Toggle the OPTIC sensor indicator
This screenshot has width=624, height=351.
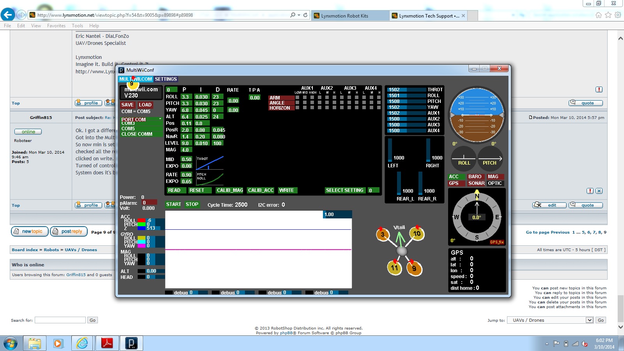coord(495,183)
